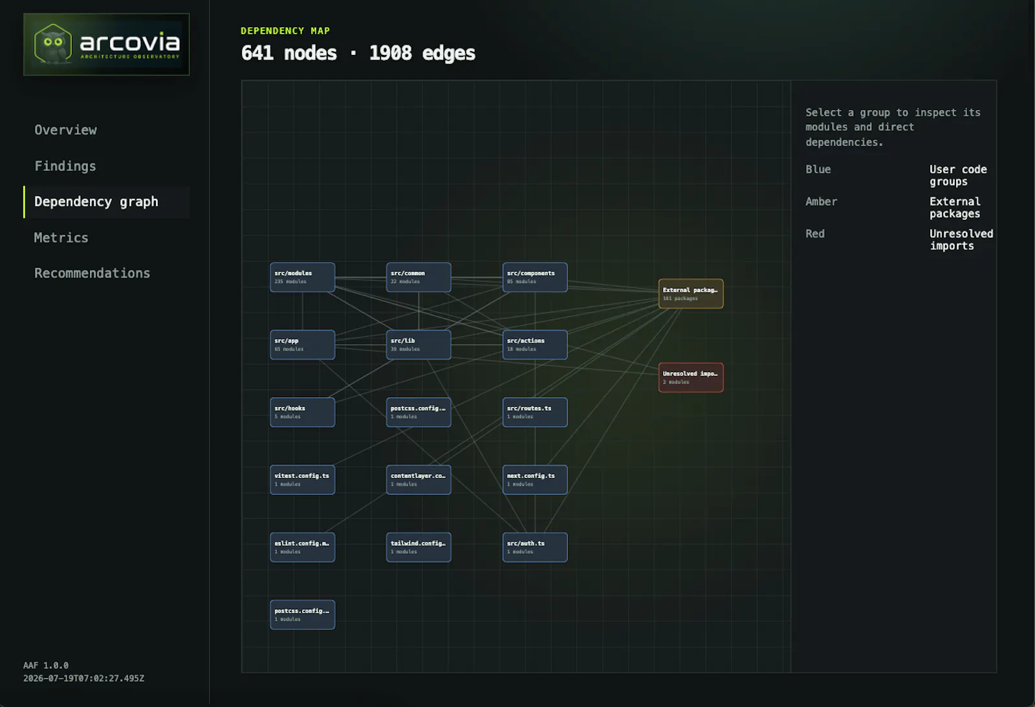Viewport: 1035px width, 707px height.
Task: Click the 'Unresolved imports' legend text
Action: pyautogui.click(x=961, y=239)
